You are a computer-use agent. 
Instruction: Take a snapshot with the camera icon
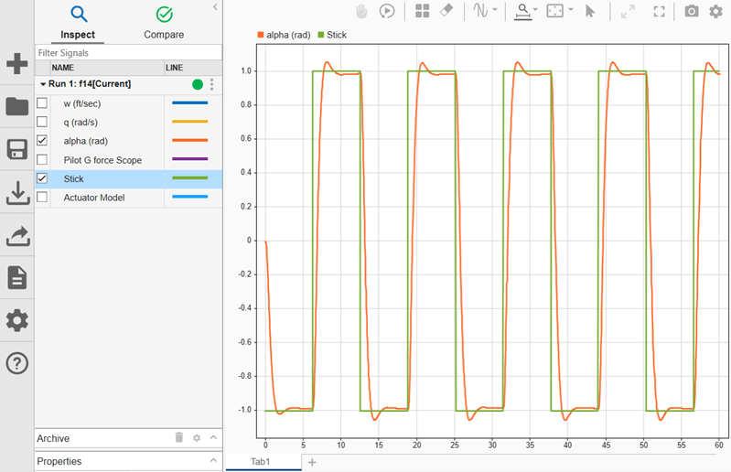click(692, 11)
